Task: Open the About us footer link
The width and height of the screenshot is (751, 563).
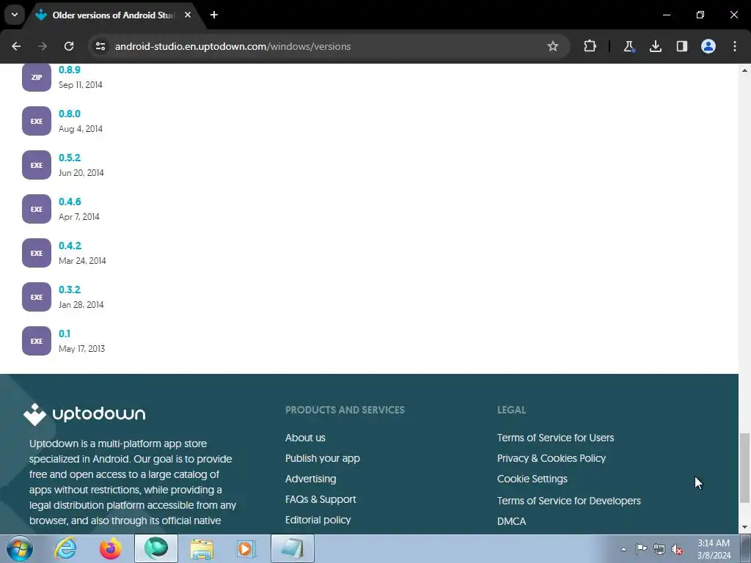Action: pyautogui.click(x=305, y=438)
